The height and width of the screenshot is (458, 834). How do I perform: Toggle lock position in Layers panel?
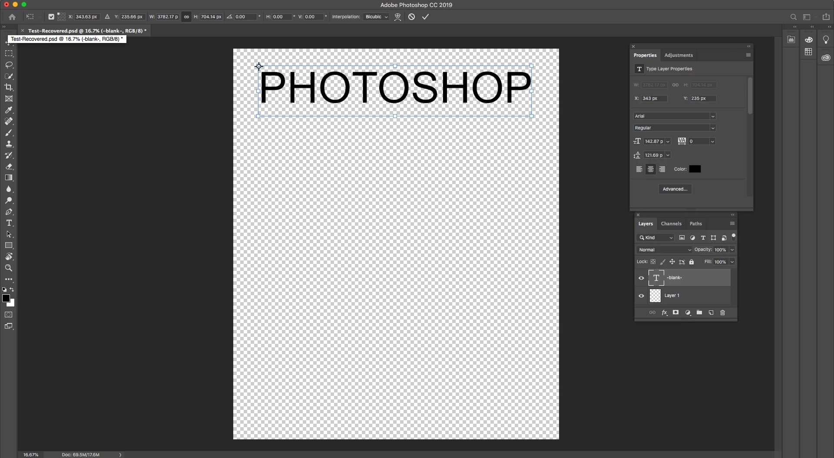(672, 262)
